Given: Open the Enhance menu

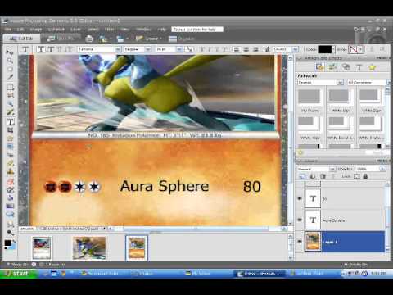Looking at the screenshot, I should [56, 29].
